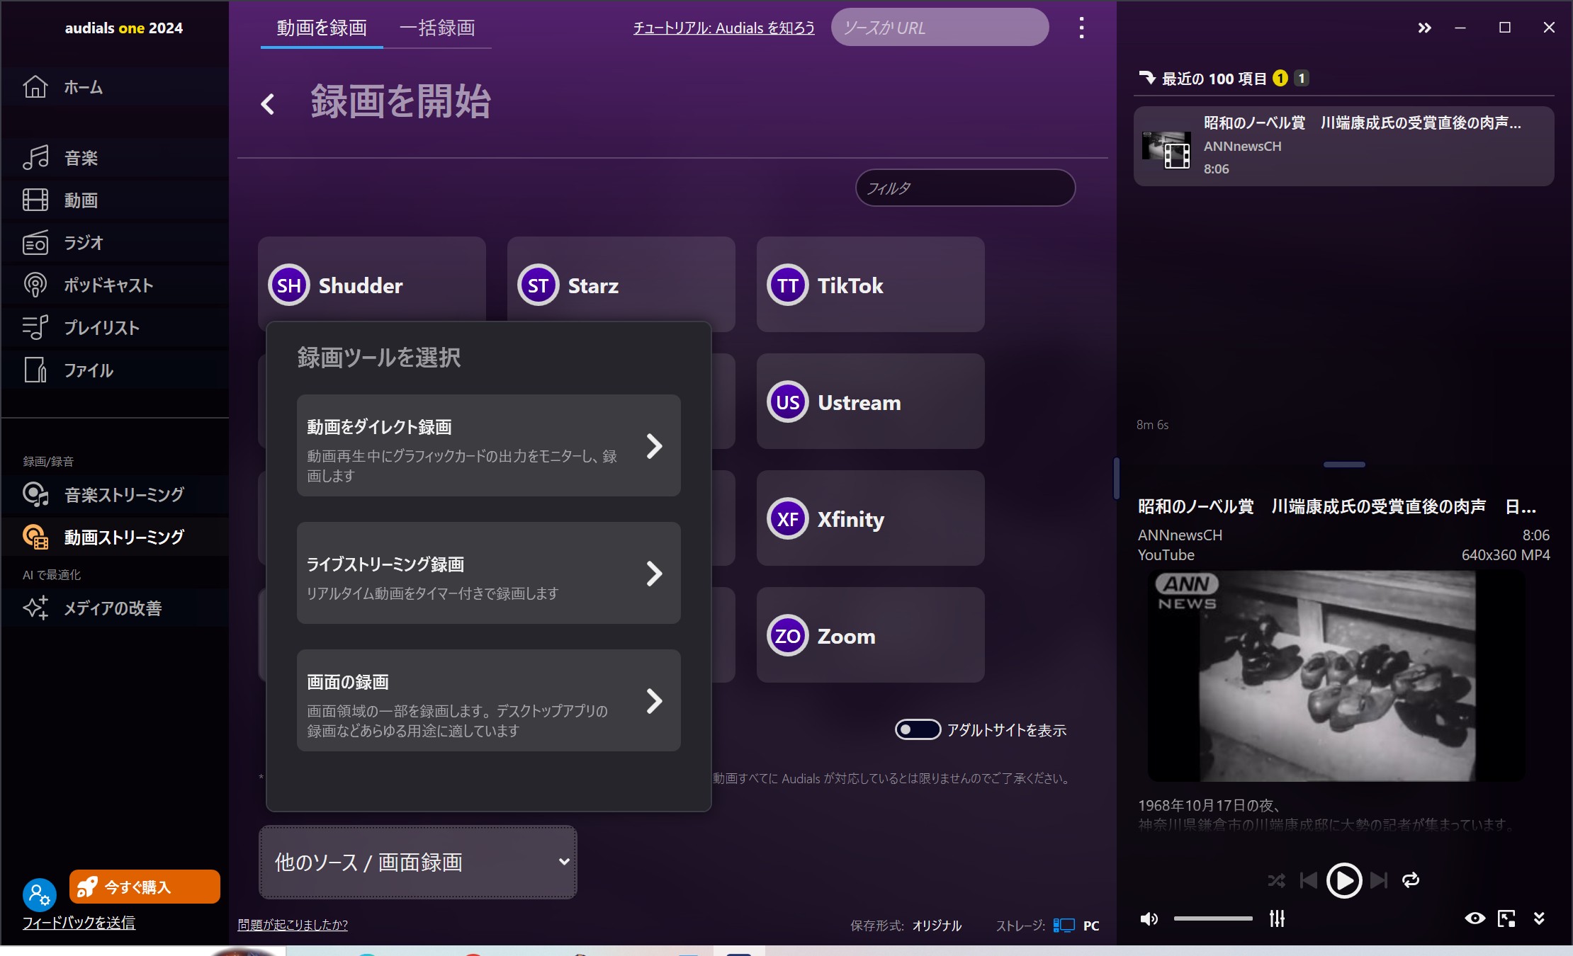
Task: Expand the 最近の 100 項目 list header
Action: point(1215,79)
